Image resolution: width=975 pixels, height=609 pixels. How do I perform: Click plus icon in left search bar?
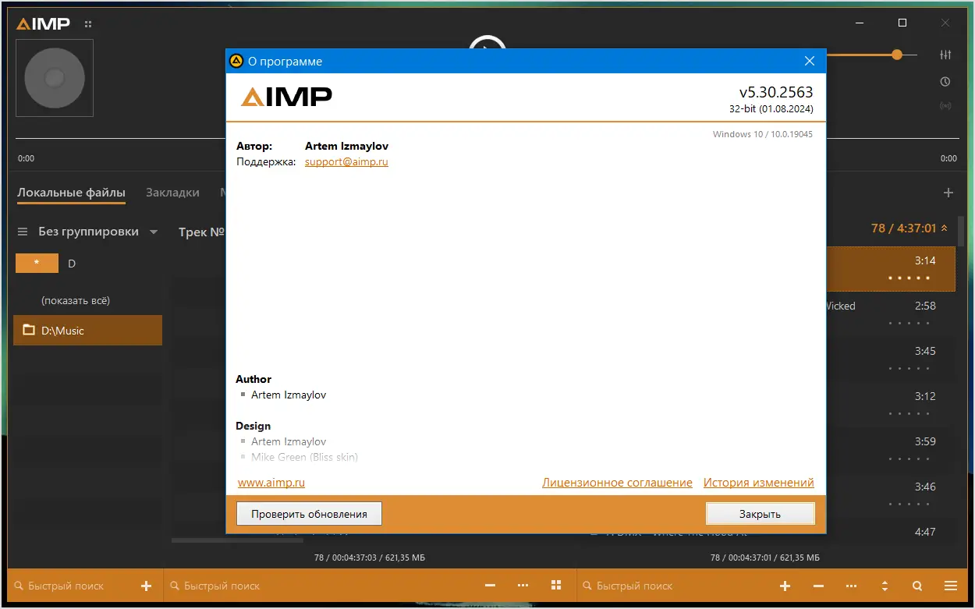pos(146,586)
